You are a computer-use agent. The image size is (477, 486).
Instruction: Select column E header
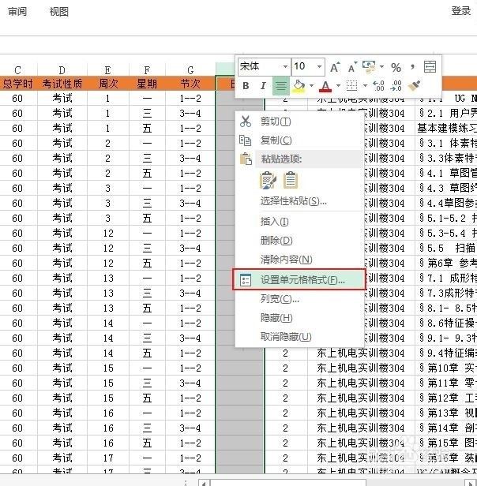click(108, 69)
